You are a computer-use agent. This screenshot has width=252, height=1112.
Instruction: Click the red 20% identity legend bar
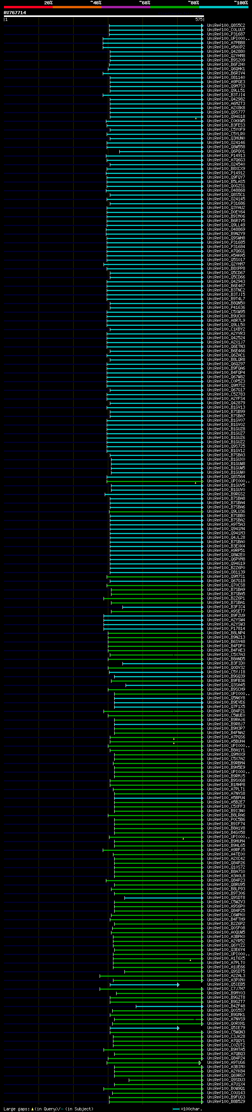click(x=28, y=7)
